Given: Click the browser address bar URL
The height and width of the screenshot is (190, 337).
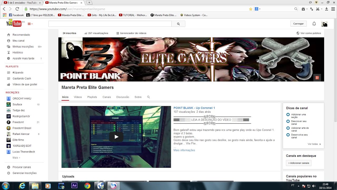Looking at the screenshot, I should 67,9.
